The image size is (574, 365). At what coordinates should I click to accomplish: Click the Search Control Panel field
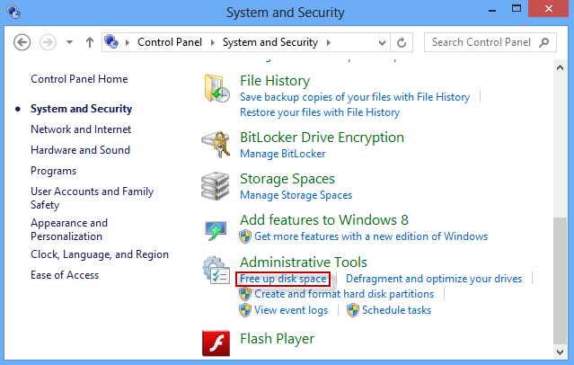pyautogui.click(x=481, y=42)
